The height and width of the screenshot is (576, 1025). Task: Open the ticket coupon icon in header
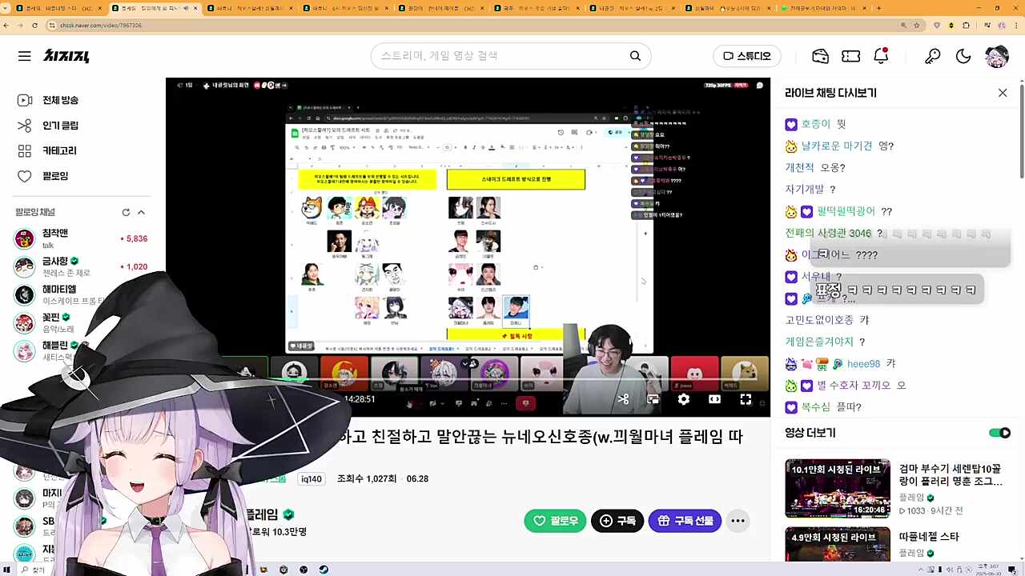pos(850,56)
